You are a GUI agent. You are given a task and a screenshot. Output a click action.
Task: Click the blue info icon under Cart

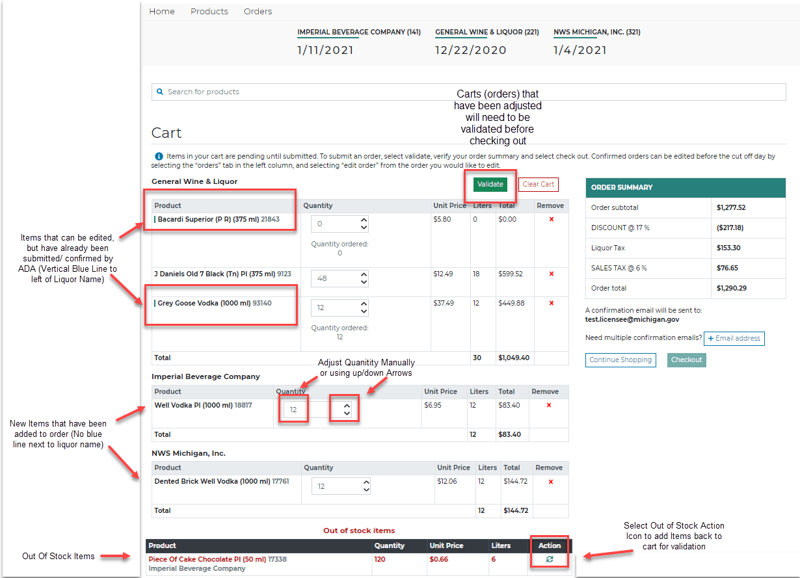159,157
